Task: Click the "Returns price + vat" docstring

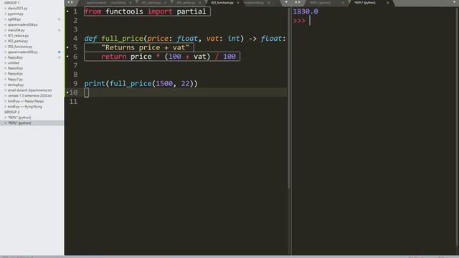Action: point(145,48)
